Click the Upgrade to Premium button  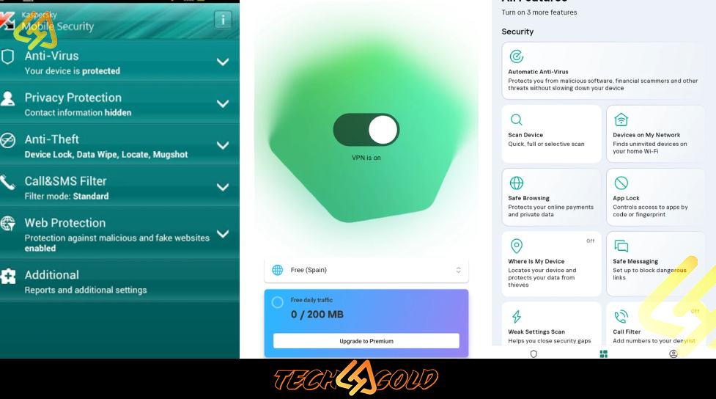(x=366, y=341)
